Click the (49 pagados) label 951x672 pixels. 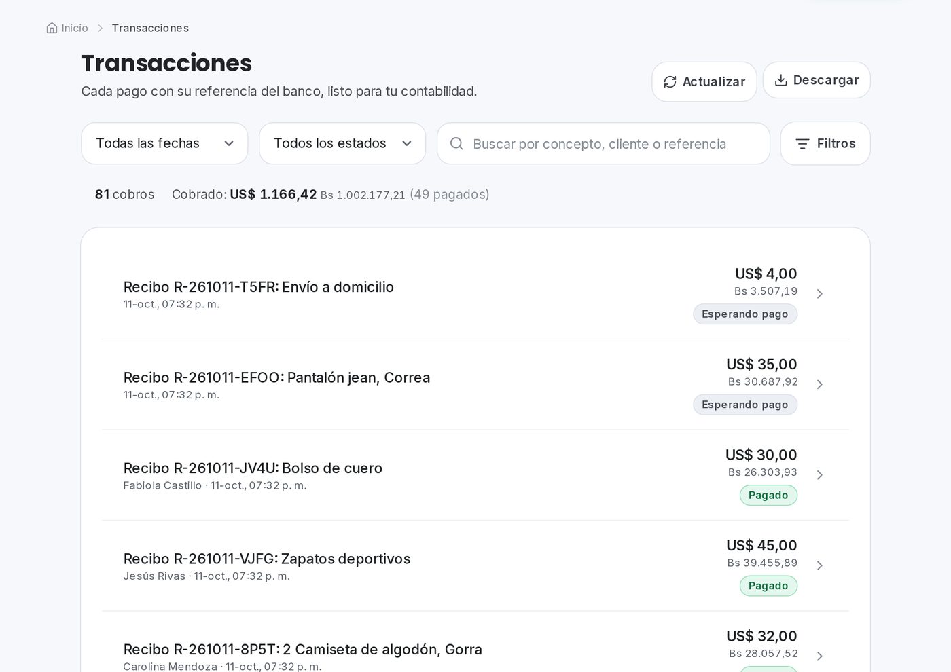click(x=450, y=194)
